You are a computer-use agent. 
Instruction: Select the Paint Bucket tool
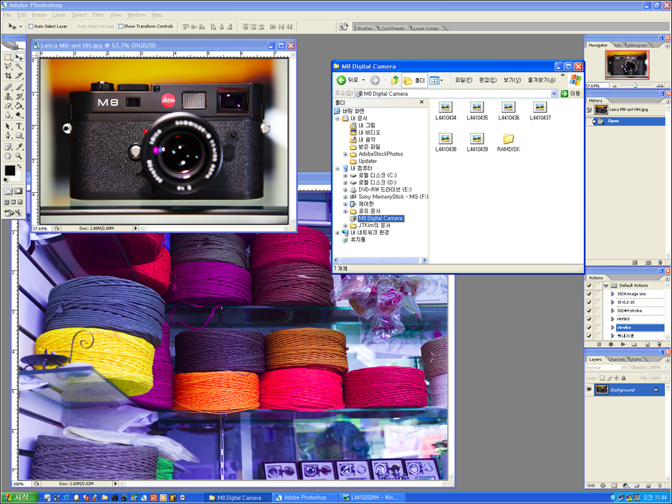pos(19,106)
